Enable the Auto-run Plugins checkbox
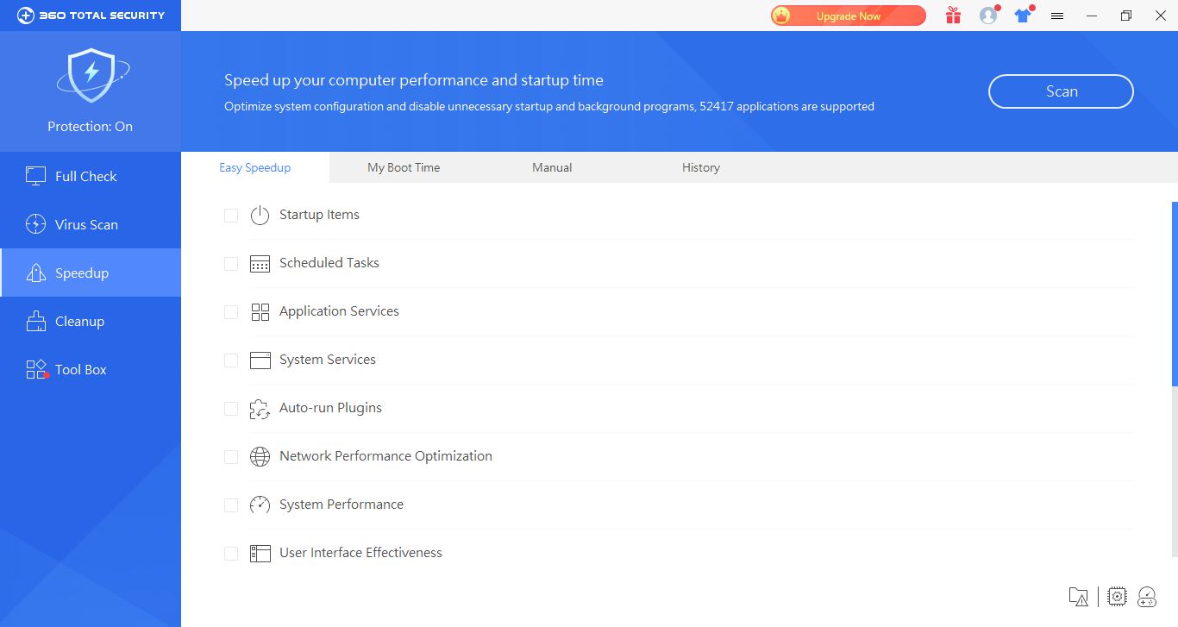The width and height of the screenshot is (1178, 627). click(231, 409)
